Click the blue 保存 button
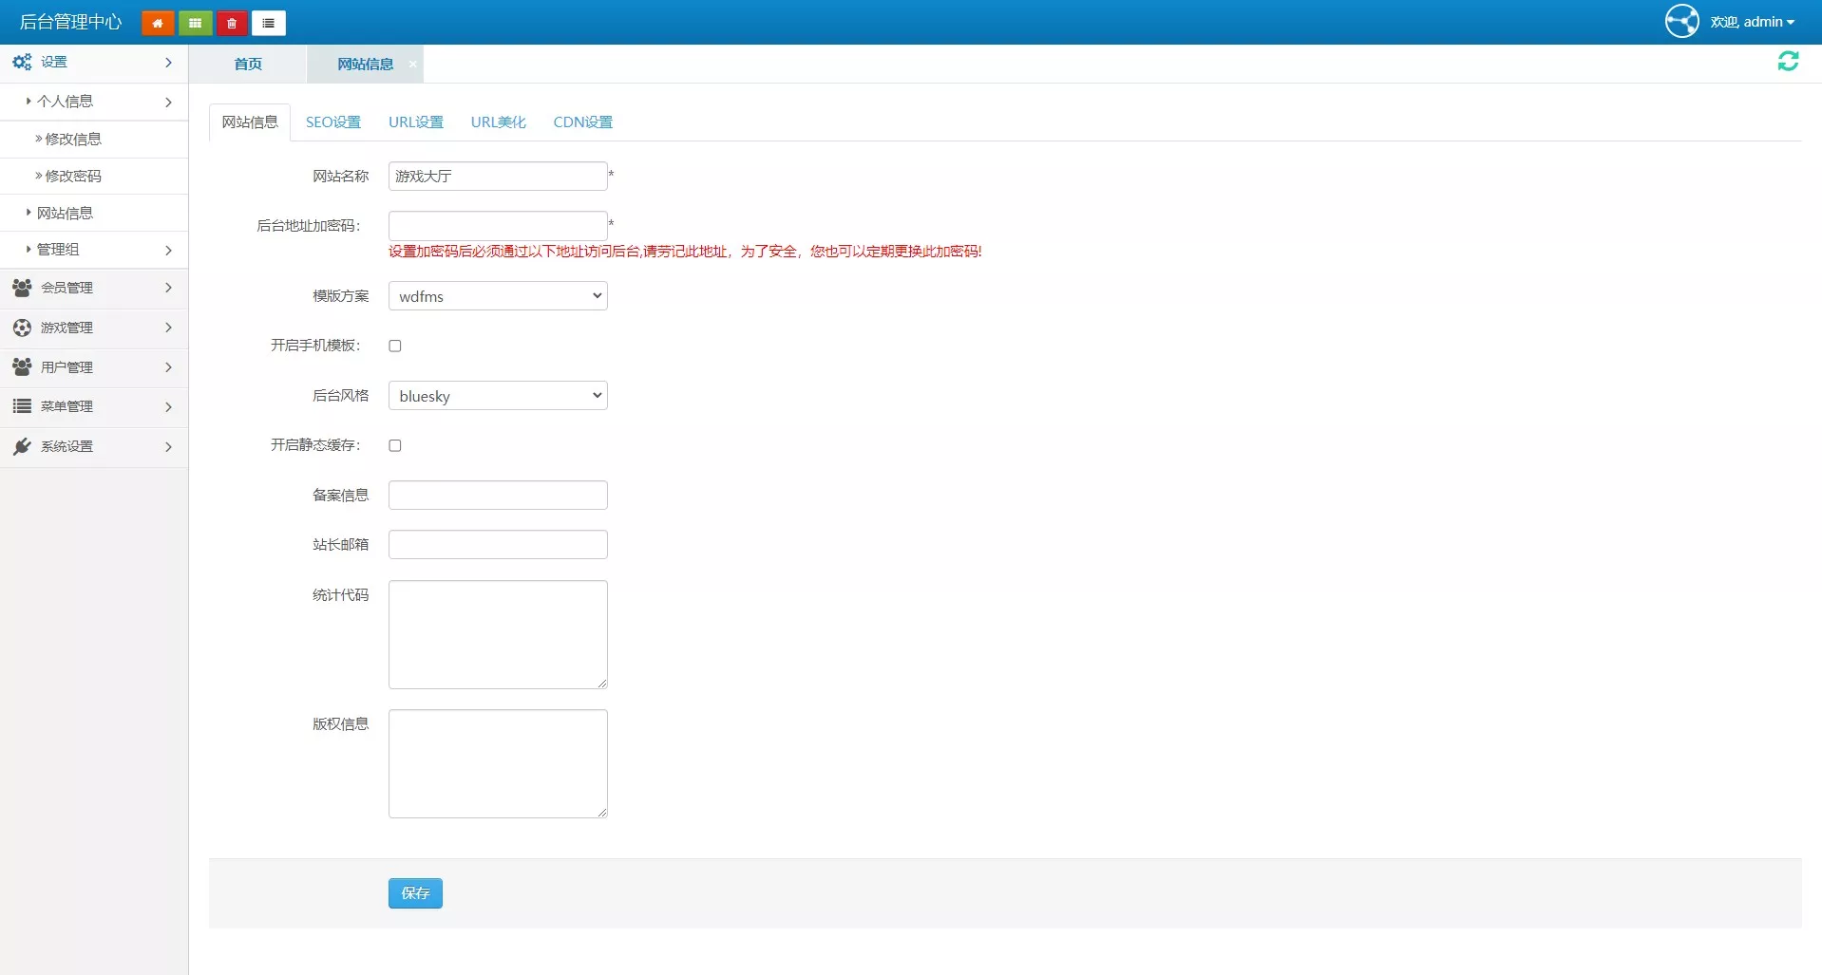The height and width of the screenshot is (975, 1822). click(x=415, y=893)
